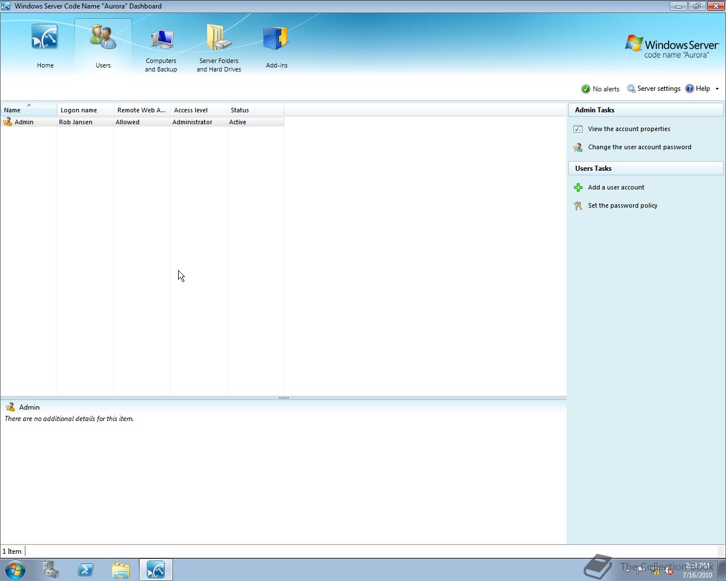The image size is (726, 581).
Task: Click the green plus add user icon
Action: point(578,187)
